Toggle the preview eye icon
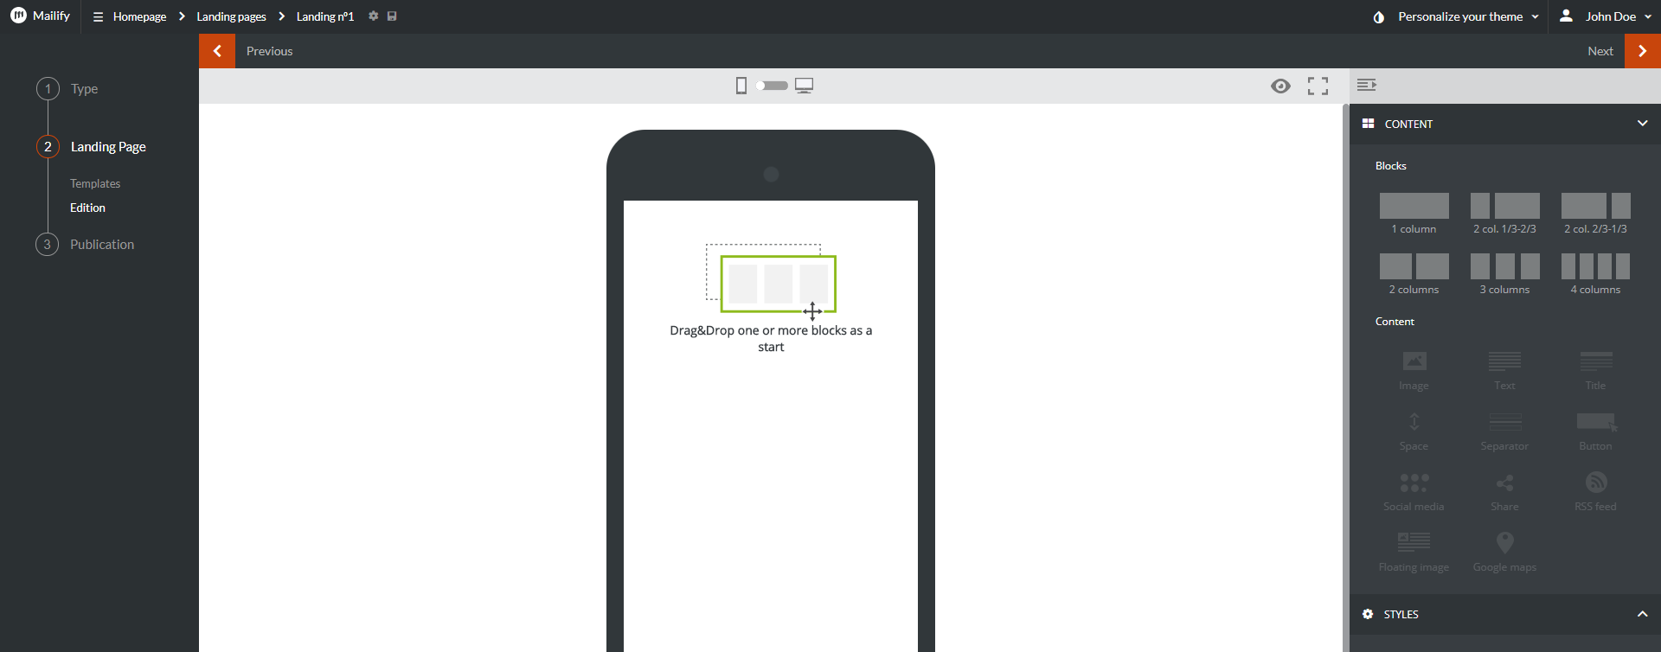This screenshot has width=1661, height=652. click(x=1280, y=86)
